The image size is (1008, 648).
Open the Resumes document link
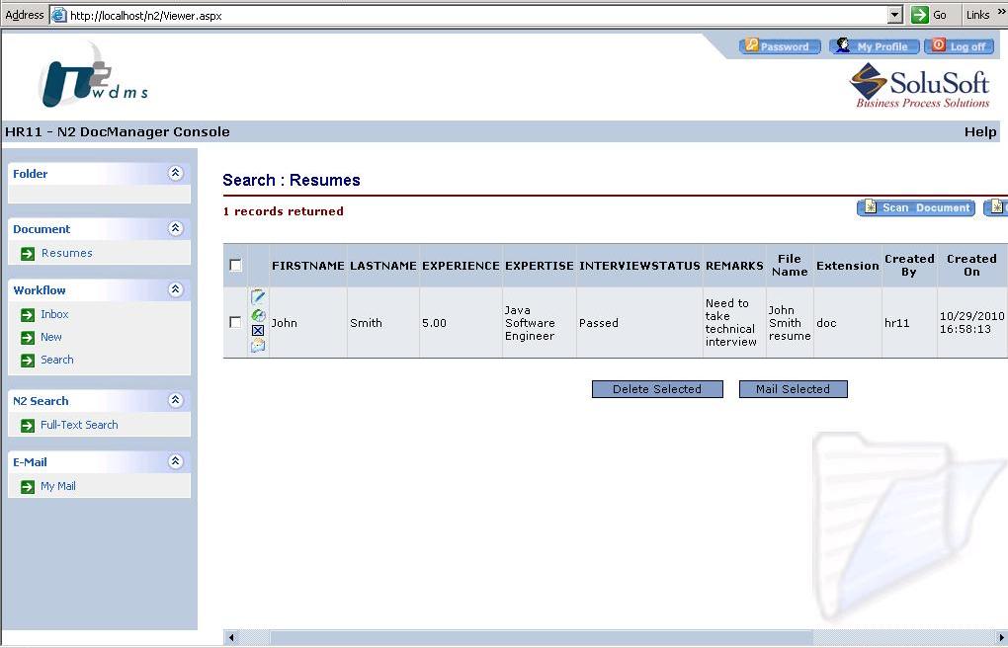(x=67, y=253)
